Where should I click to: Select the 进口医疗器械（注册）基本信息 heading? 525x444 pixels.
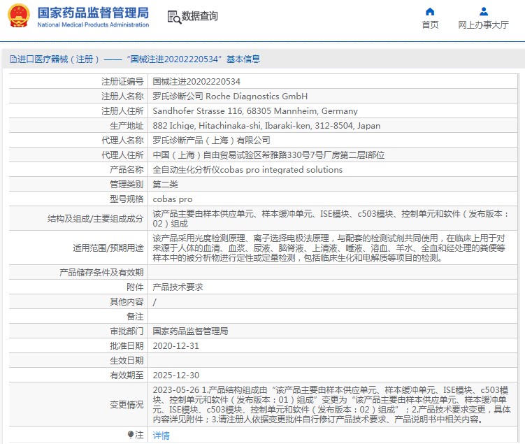click(x=135, y=59)
